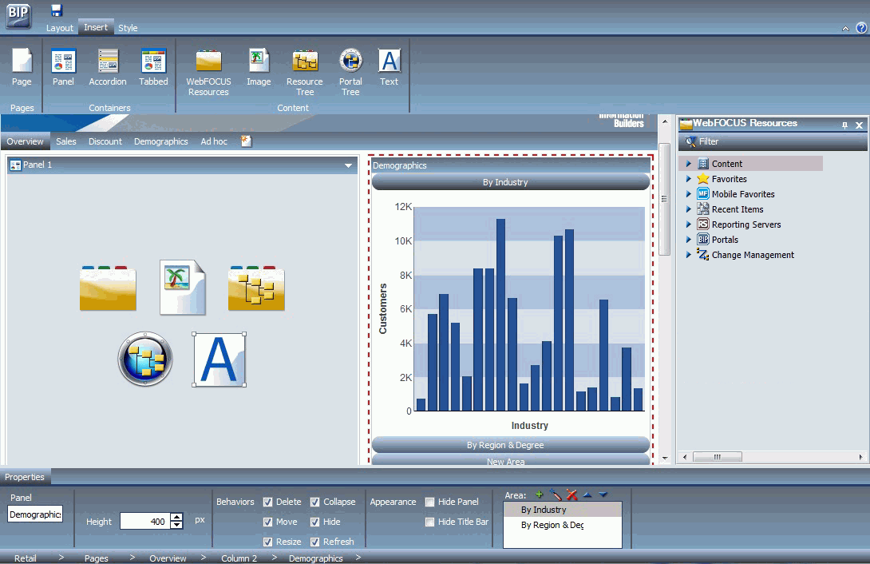This screenshot has width=870, height=564.
Task: Open the ribbon help icon
Action: [x=861, y=28]
